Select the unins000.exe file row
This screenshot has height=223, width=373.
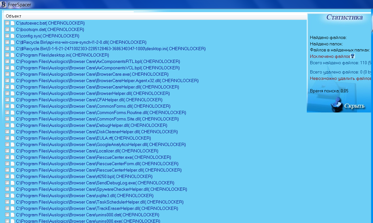click(88, 221)
